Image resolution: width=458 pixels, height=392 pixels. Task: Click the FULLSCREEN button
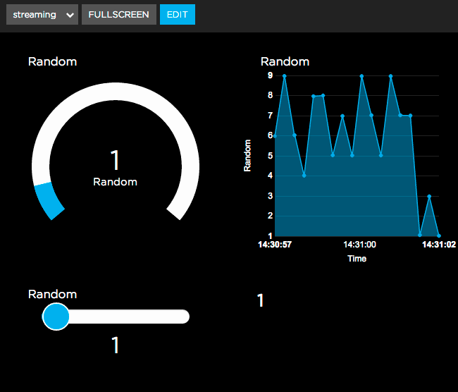pos(118,14)
